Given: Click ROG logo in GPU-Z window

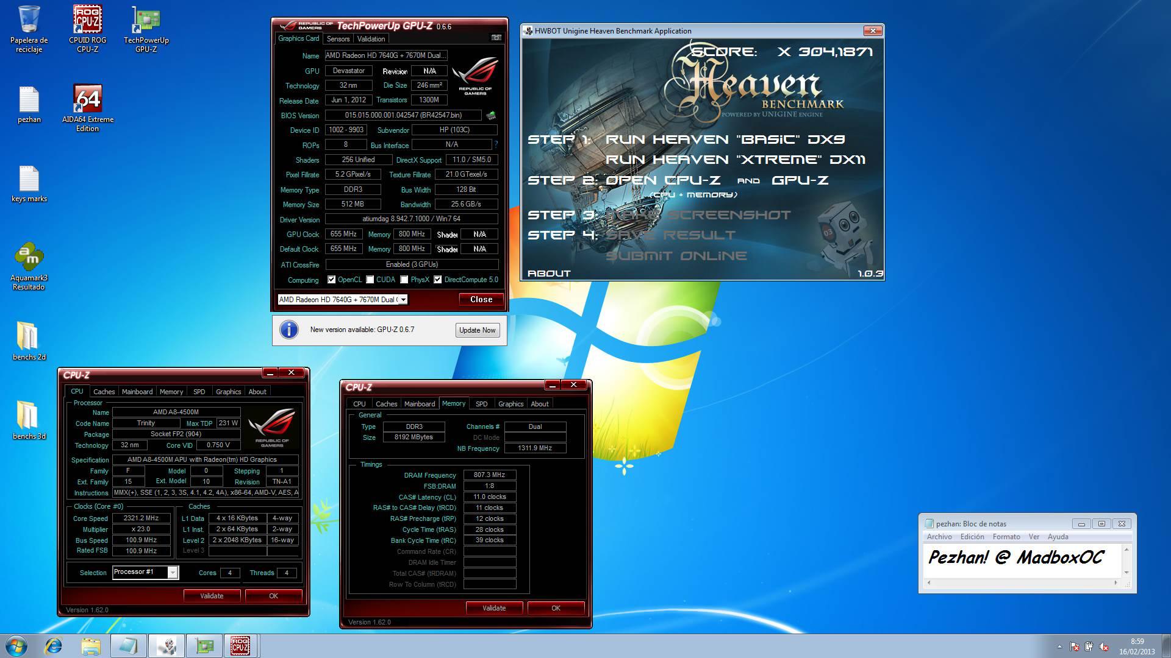Looking at the screenshot, I should pyautogui.click(x=475, y=76).
